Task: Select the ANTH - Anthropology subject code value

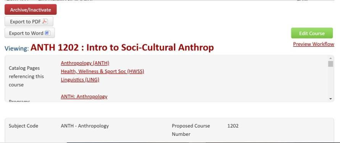Action: 85,126
